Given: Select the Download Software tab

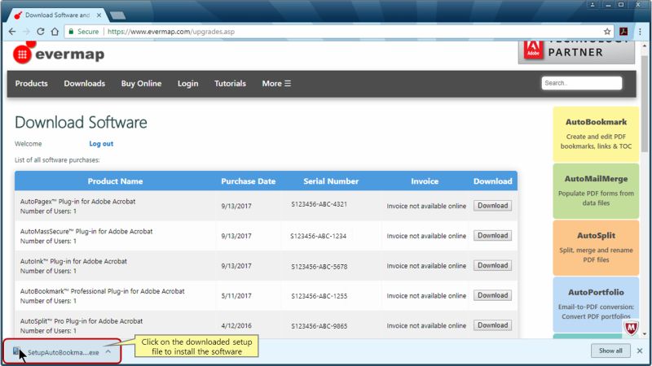Looking at the screenshot, I should coord(57,15).
